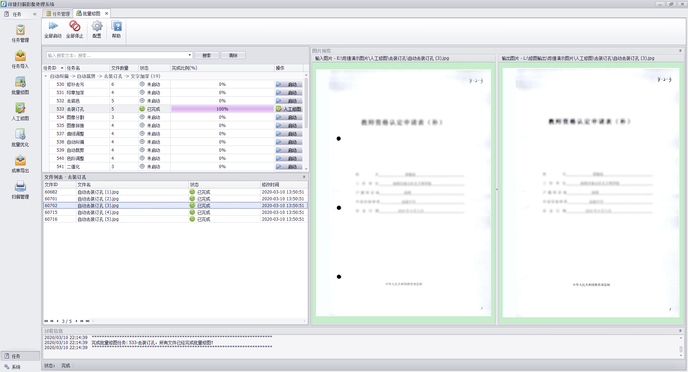This screenshot has height=372, width=688.
Task: Go to first file page
Action: [46, 321]
